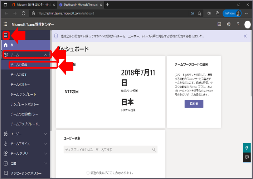Click the translate あぁ icon
Image resolution: width=253 pixels, height=179 pixels.
pyautogui.click(x=192, y=13)
